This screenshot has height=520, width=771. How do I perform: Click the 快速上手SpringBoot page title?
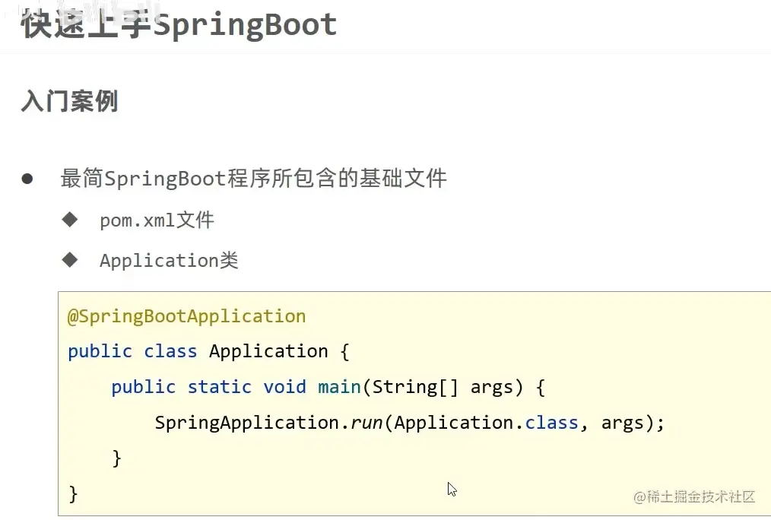tap(177, 25)
